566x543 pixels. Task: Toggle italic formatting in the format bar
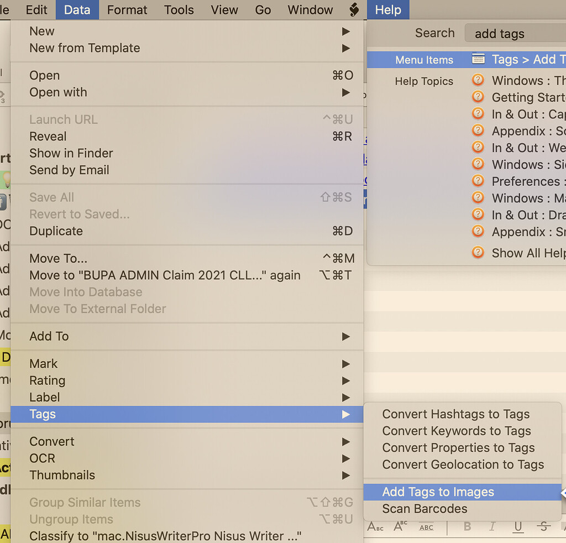(492, 528)
